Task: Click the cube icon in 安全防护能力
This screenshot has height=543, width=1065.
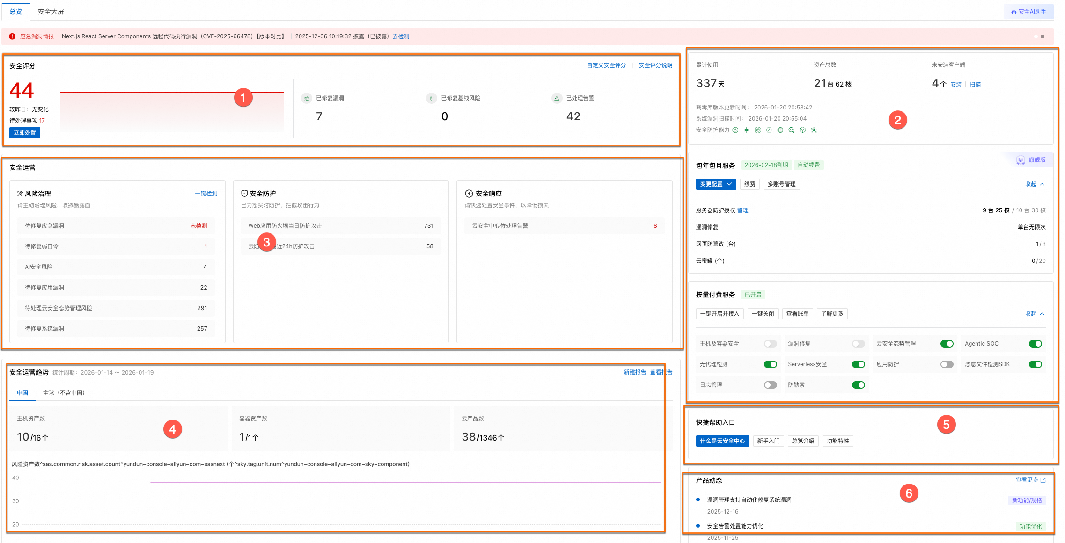Action: click(803, 130)
